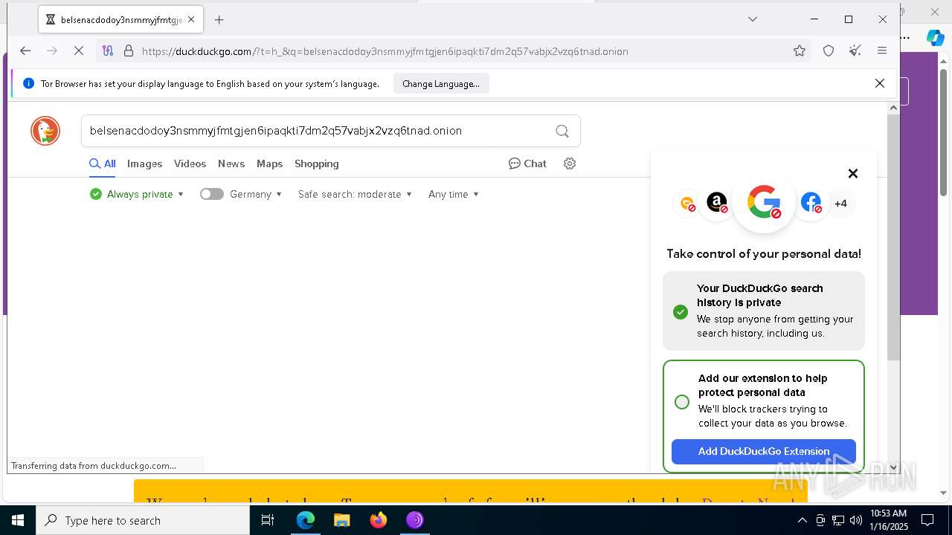Click the blocked Google tracker icon
Viewport: 952px width, 535px height.
(764, 202)
